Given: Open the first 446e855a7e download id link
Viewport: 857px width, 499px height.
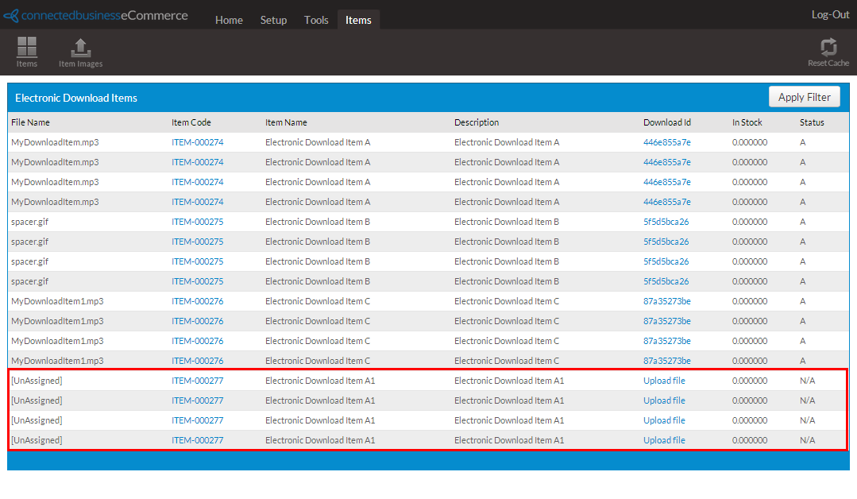Looking at the screenshot, I should pyautogui.click(x=666, y=142).
